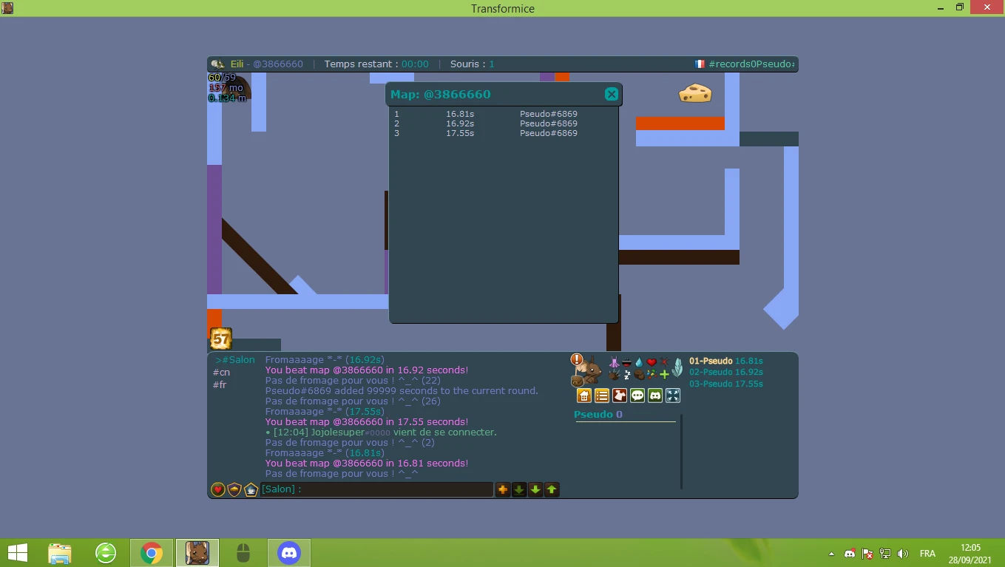Click 03-Pseudo 17.55s leaderboard entry
Screen dimensions: 1005x567
(726, 384)
